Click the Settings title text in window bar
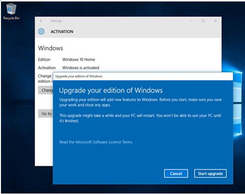Viewport: 245px width, 194px height. (56, 21)
